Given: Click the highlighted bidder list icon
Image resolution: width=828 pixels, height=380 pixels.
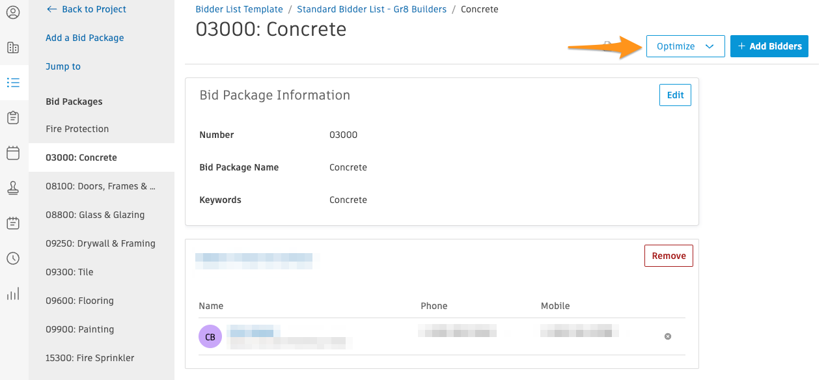Looking at the screenshot, I should [x=14, y=83].
